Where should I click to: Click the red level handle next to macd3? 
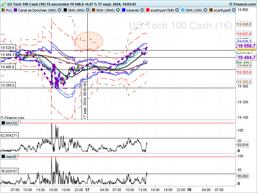point(18,155)
